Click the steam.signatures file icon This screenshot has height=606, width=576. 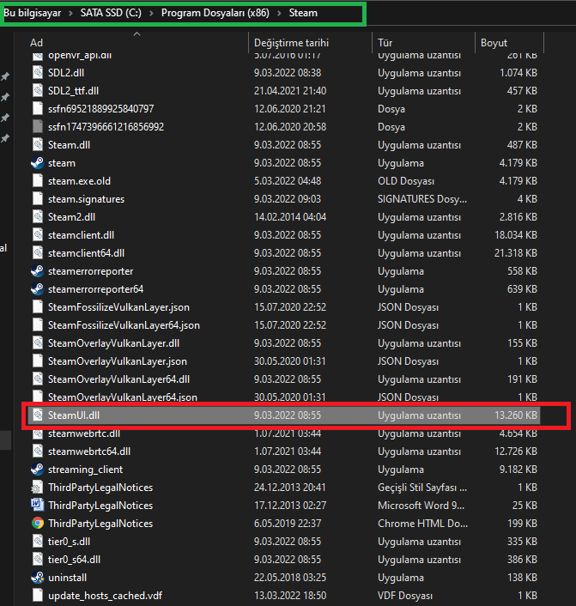point(38,199)
